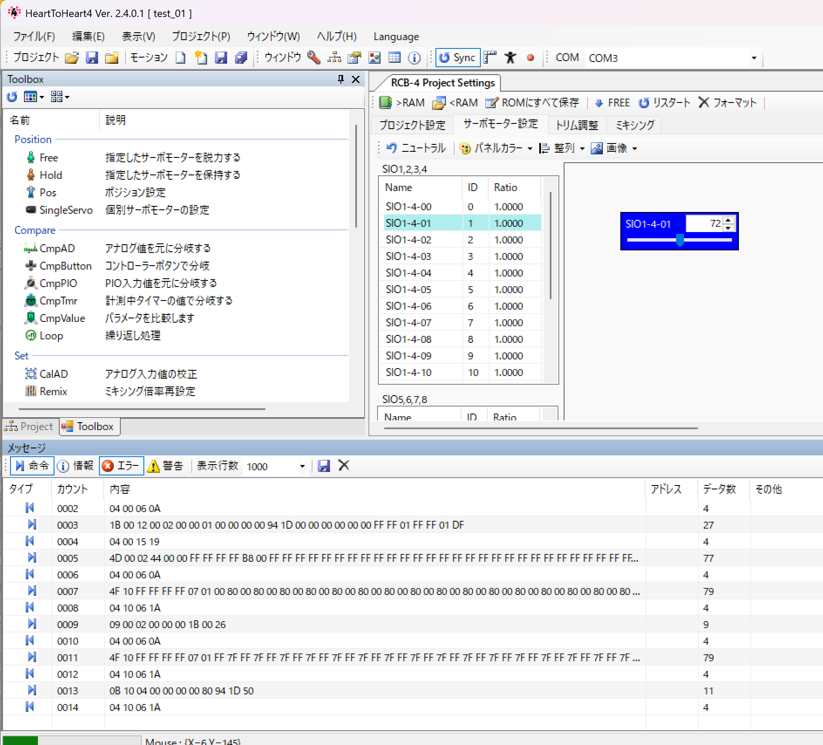This screenshot has width=823, height=745.
Task: Click the humanoid robot pose icon
Action: pos(510,58)
